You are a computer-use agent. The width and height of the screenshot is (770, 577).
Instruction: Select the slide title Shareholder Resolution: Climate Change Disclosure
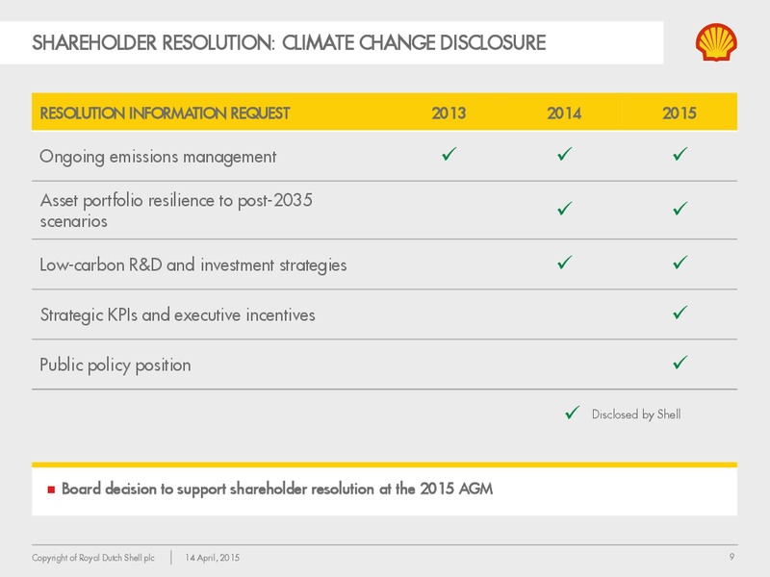pos(289,43)
